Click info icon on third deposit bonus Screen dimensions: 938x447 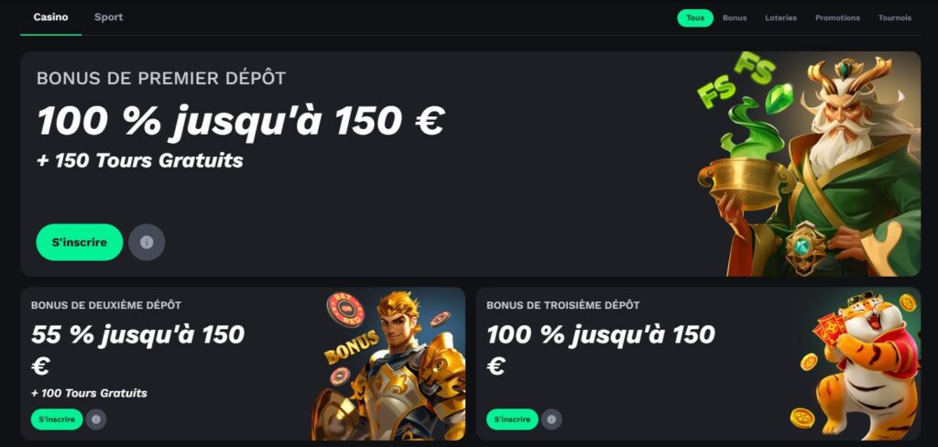[551, 420]
